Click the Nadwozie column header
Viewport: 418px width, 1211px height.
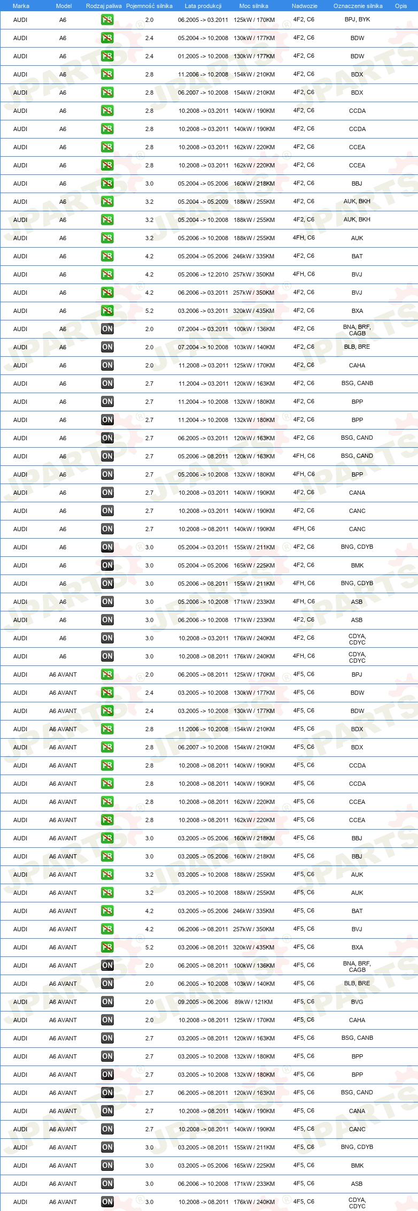pyautogui.click(x=305, y=6)
